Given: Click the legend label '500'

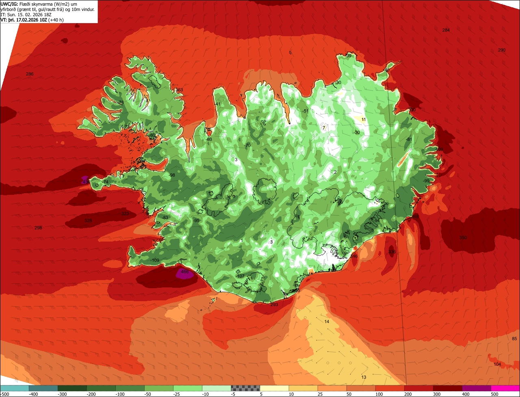Looking at the screenshot, I should [494, 394].
